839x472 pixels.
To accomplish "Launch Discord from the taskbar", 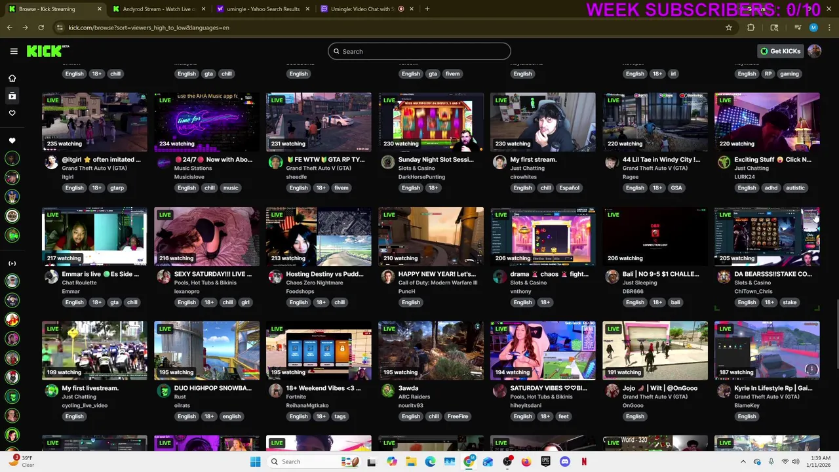I will click(x=565, y=462).
